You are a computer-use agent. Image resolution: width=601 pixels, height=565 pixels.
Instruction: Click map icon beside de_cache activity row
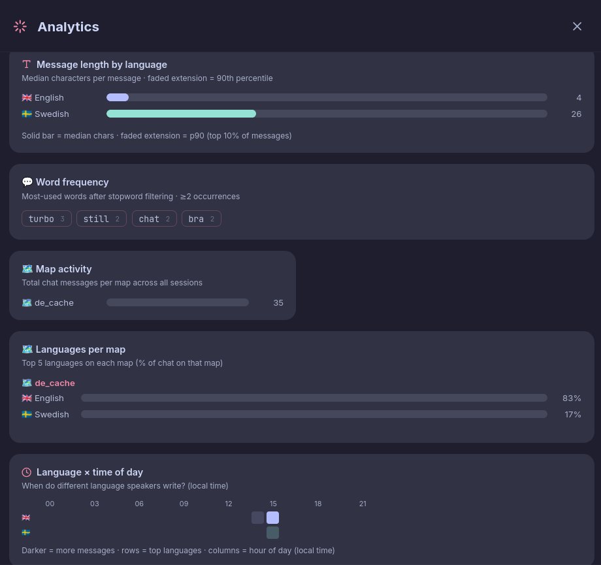pyautogui.click(x=27, y=303)
